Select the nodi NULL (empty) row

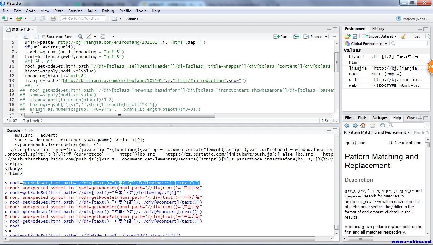click(x=386, y=74)
